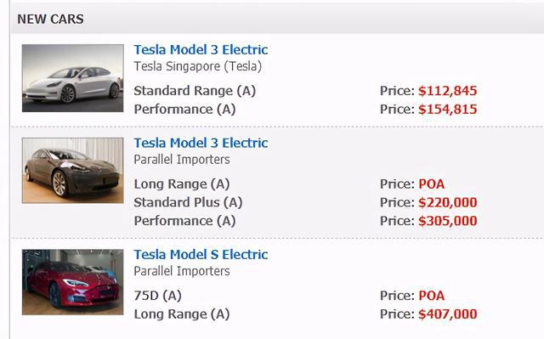Click the $305,000 price
The width and height of the screenshot is (544, 339).
point(448,221)
